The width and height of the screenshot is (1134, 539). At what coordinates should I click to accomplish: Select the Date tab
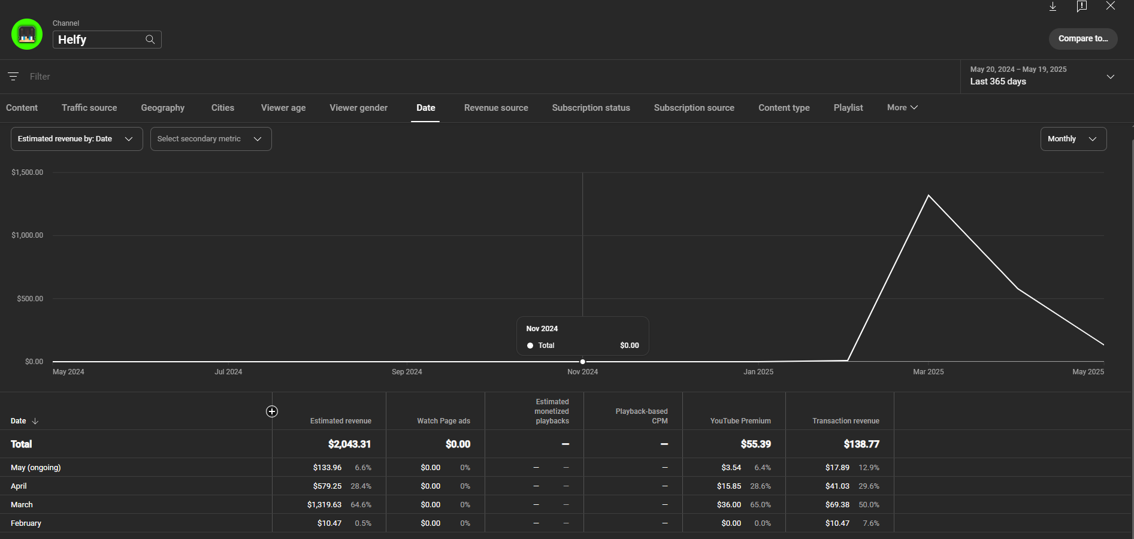tap(425, 108)
